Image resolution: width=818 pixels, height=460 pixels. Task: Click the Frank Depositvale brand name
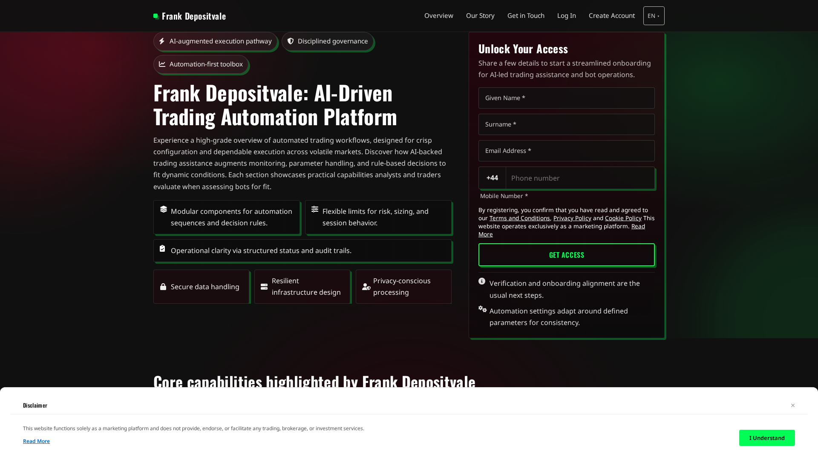(194, 16)
